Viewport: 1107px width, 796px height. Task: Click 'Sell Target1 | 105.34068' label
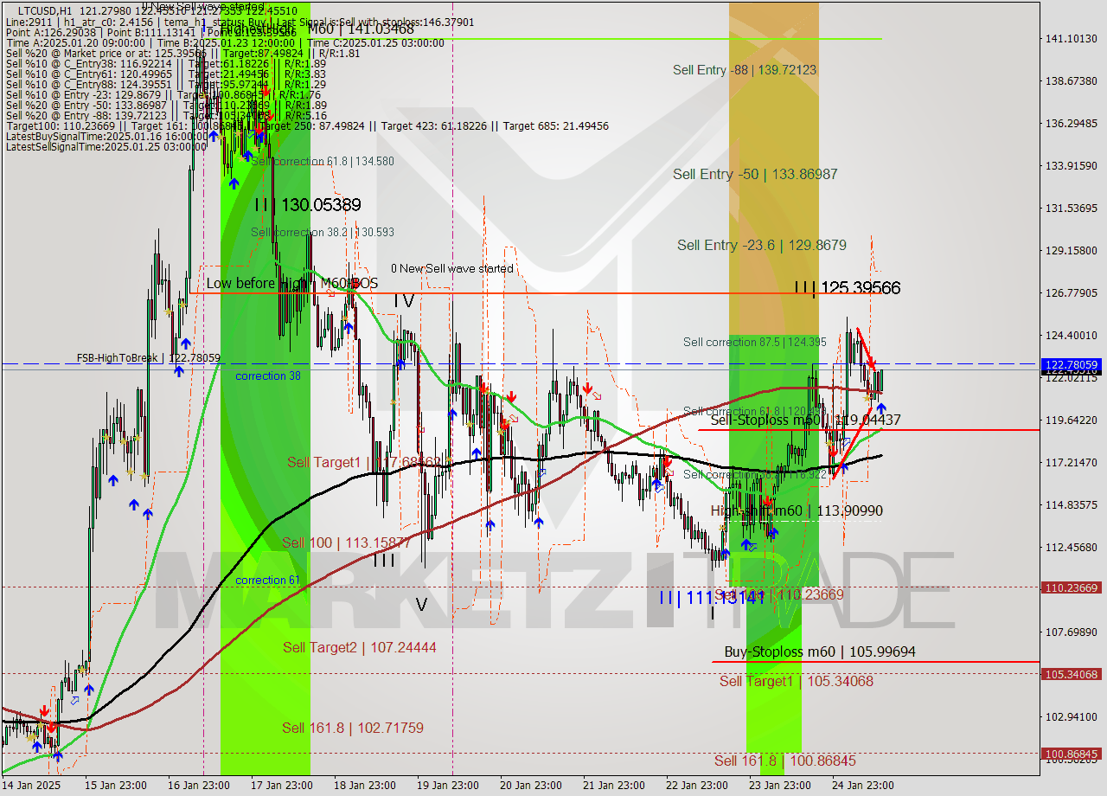[x=797, y=681]
